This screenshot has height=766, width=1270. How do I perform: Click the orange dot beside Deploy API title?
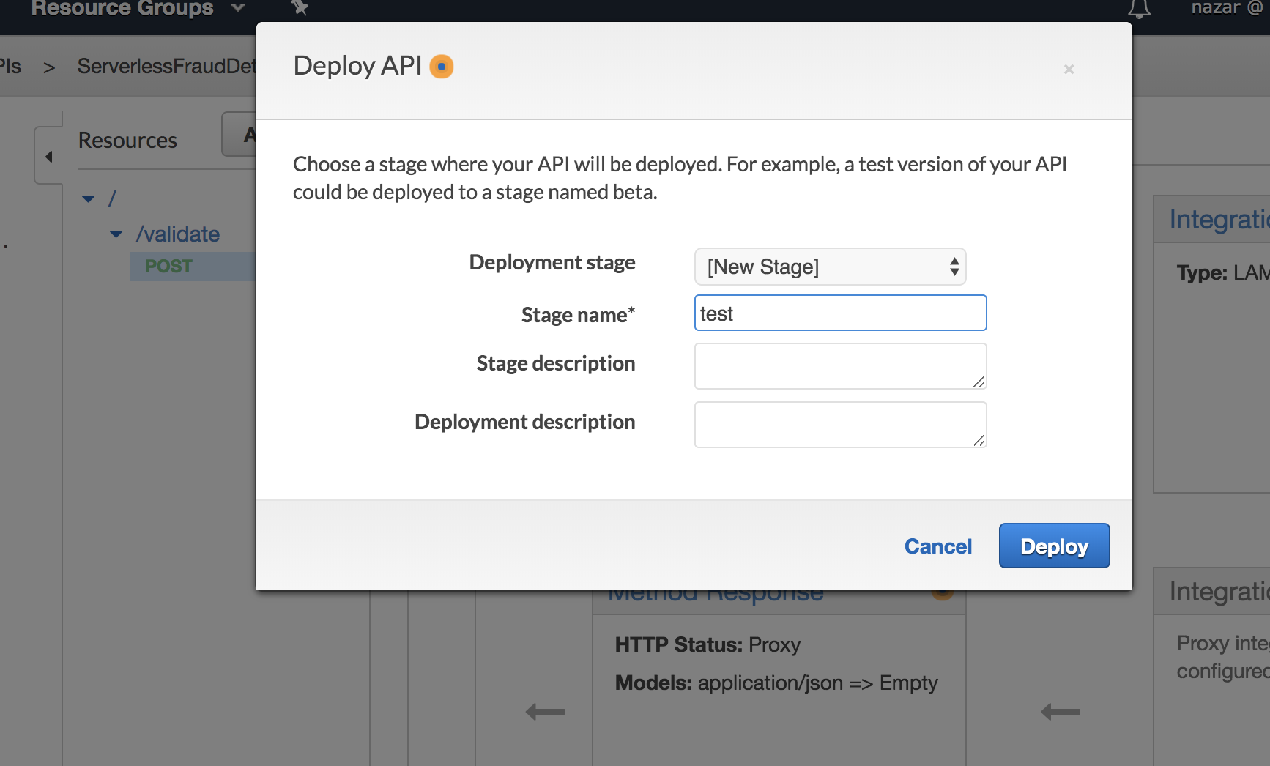442,67
